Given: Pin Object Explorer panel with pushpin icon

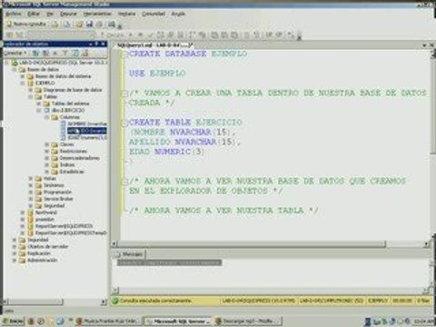Looking at the screenshot, I should pos(96,44).
